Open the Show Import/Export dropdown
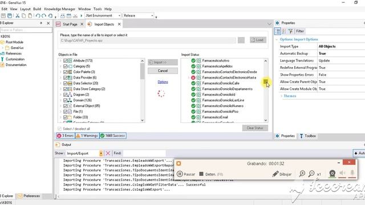Image resolution: width=365 pixels, height=205 pixels. click(x=101, y=153)
